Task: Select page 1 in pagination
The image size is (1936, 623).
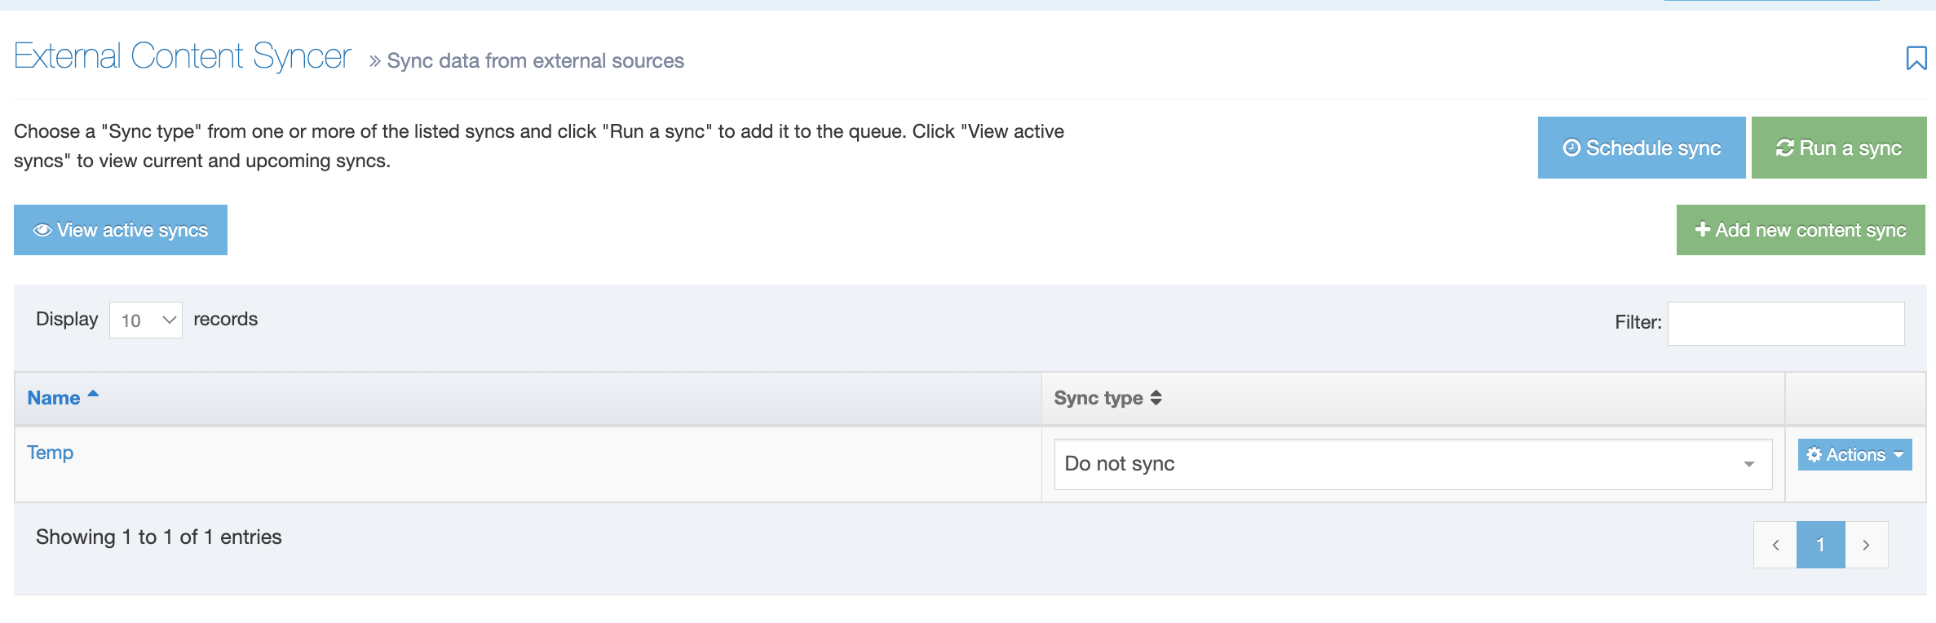Action: tap(1820, 545)
